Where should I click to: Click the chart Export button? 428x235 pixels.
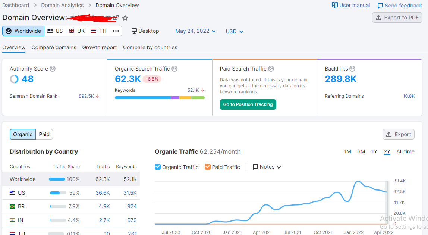coord(399,134)
